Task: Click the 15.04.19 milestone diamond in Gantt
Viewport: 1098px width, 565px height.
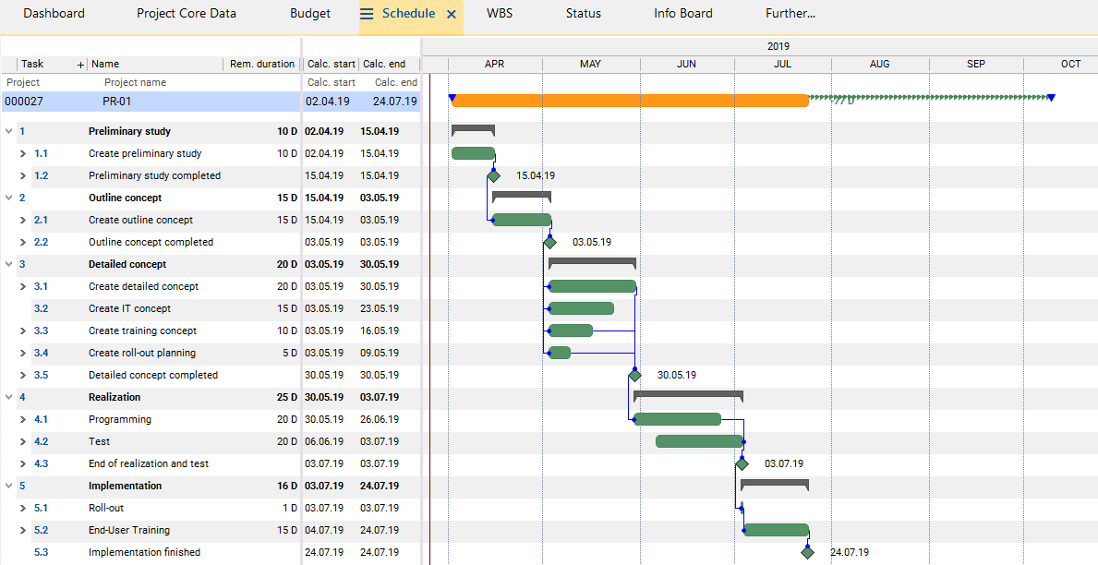Action: 493,175
